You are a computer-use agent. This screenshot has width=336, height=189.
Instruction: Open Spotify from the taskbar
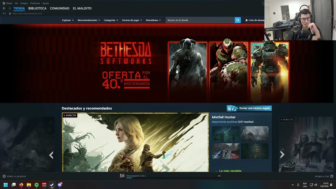[36, 185]
